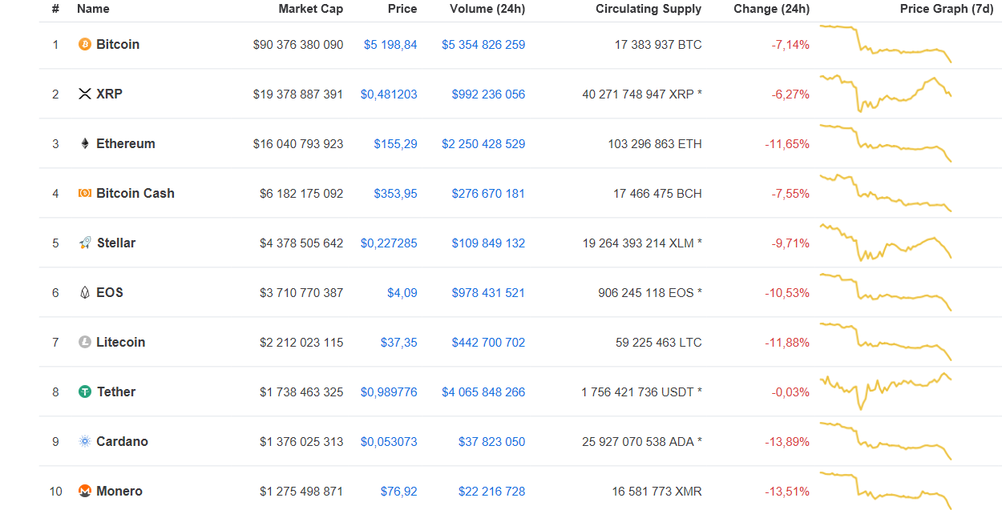This screenshot has height=514, width=1002.
Task: Open Tether 7-day price graph
Action: 885,391
